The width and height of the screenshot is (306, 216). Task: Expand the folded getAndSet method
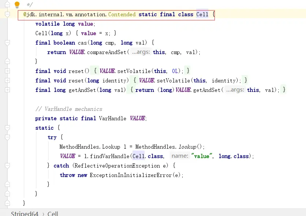tap(8, 90)
